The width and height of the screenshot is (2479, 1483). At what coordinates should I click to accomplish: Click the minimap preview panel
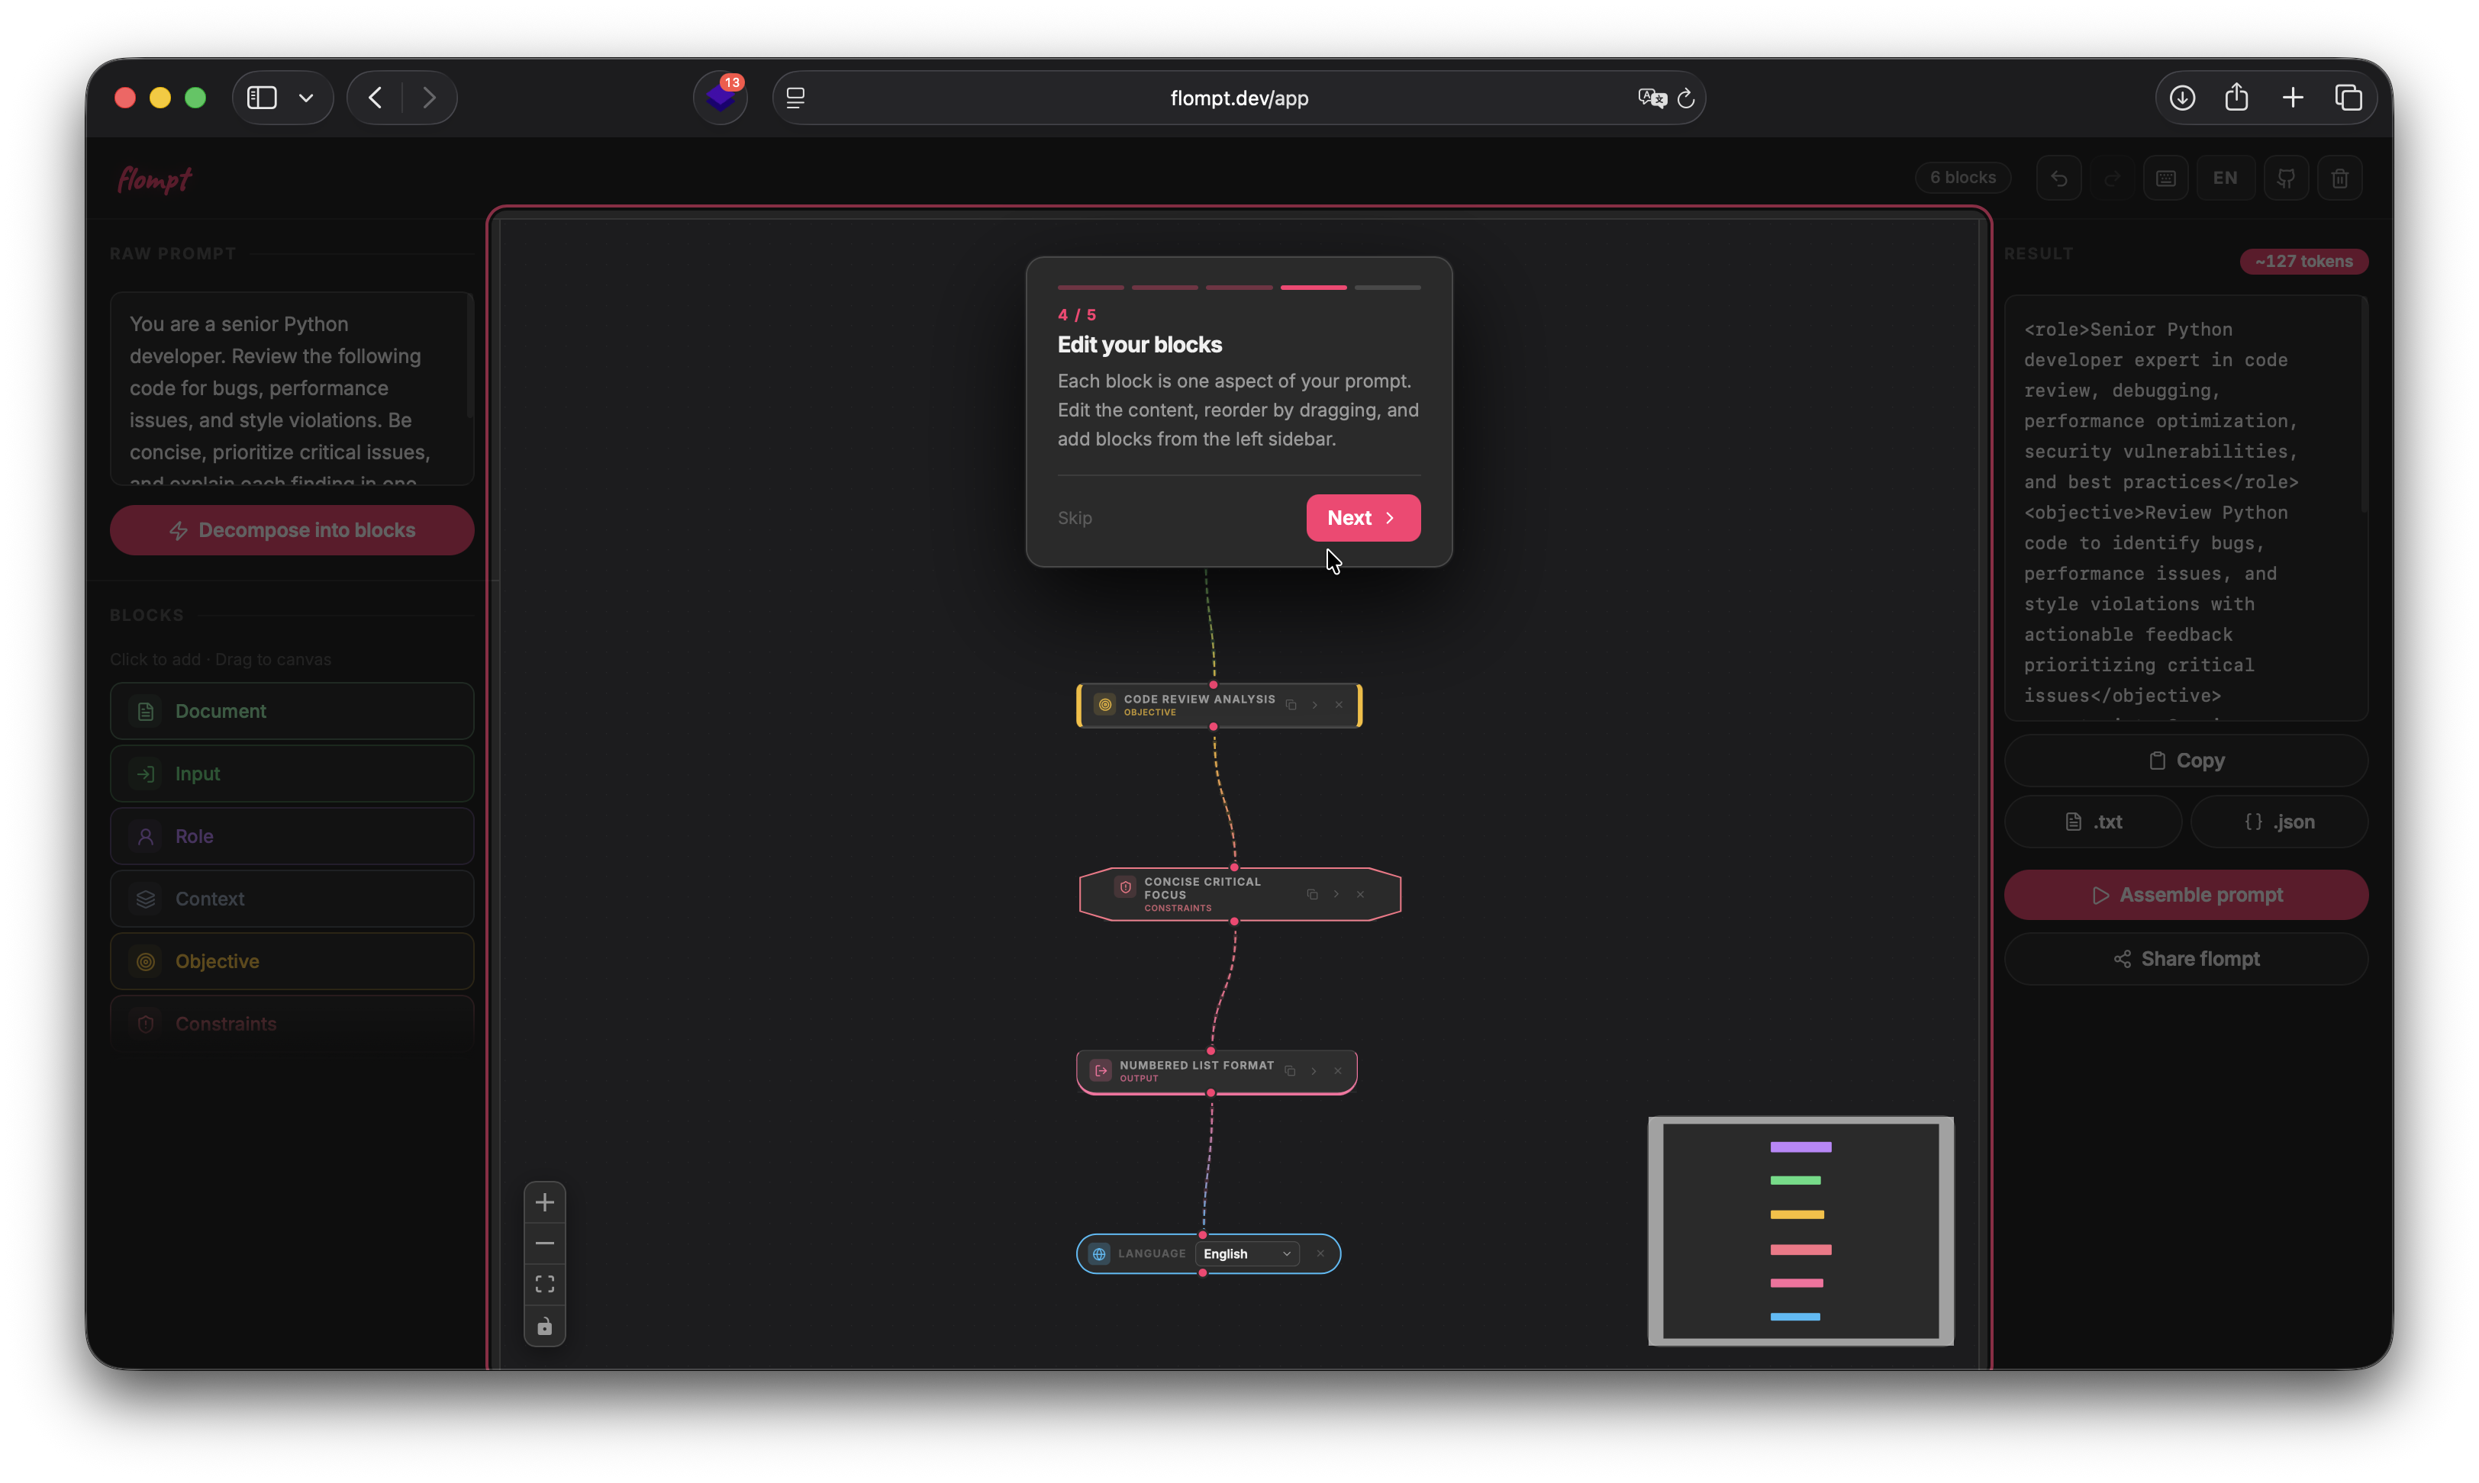coord(1799,1230)
